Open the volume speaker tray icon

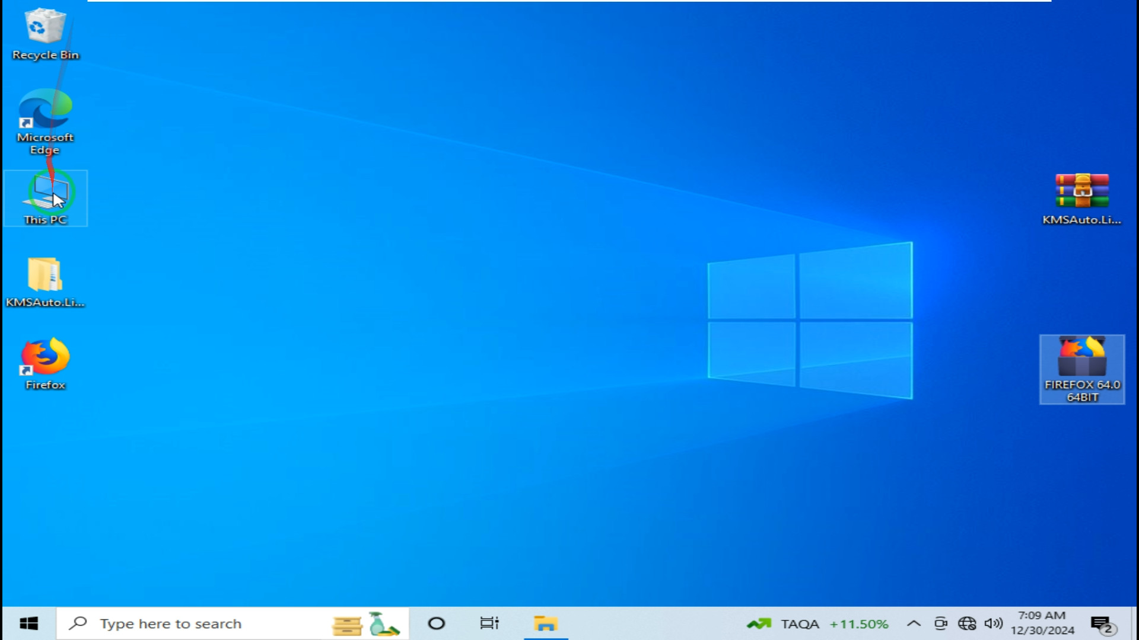993,623
